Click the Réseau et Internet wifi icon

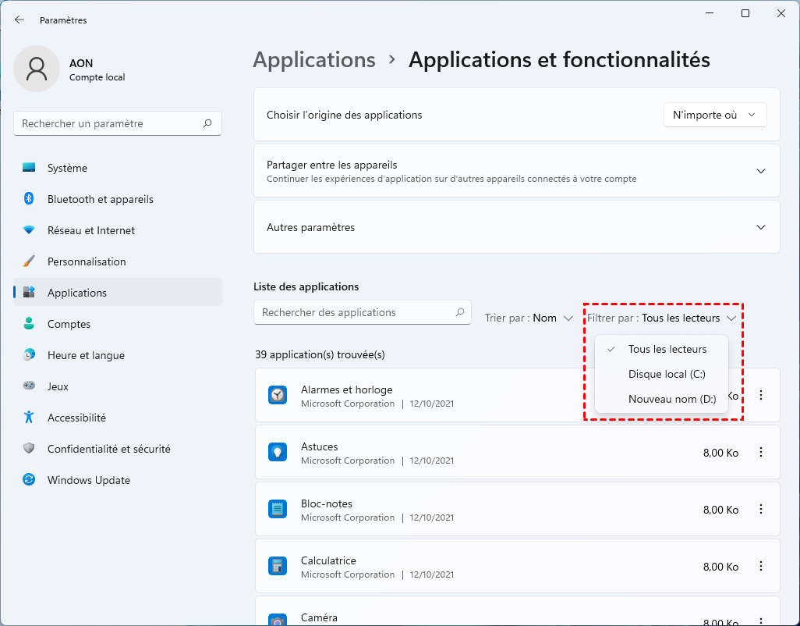pyautogui.click(x=29, y=230)
